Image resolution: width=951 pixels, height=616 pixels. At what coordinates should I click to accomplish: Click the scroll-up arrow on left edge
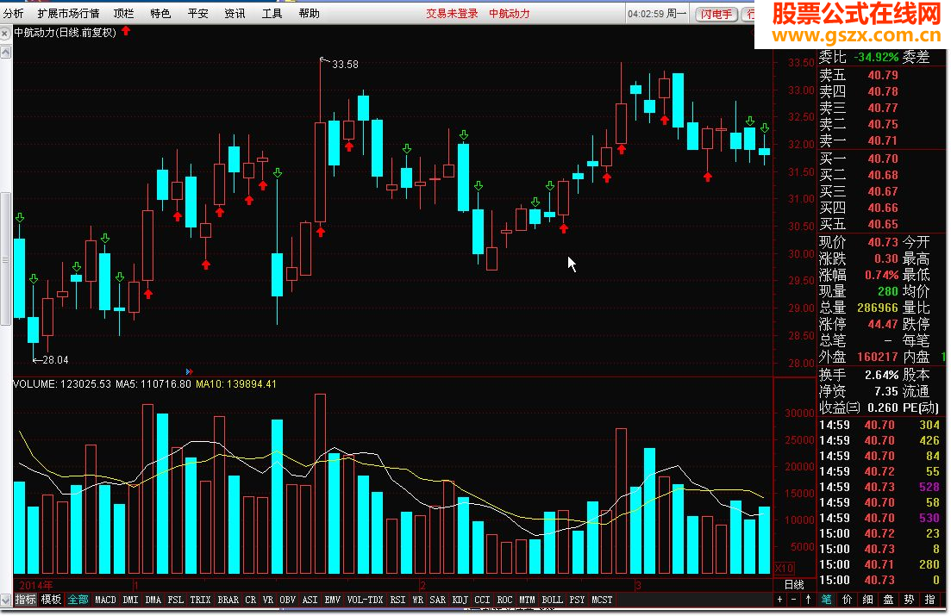click(5, 53)
